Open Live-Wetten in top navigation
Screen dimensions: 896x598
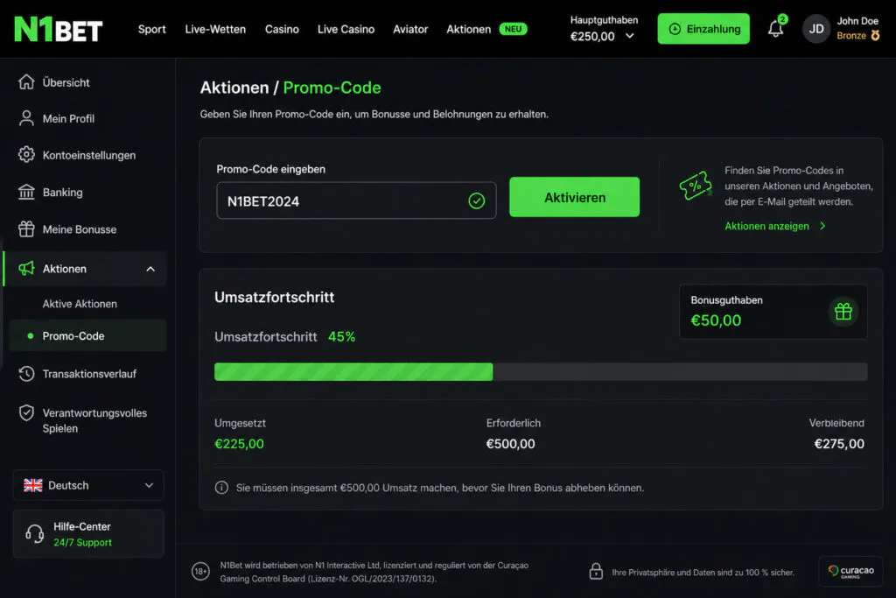(x=215, y=29)
